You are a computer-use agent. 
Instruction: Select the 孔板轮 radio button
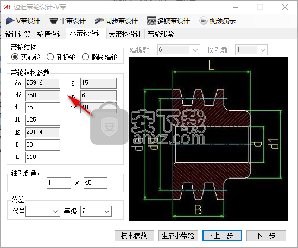click(x=61, y=57)
